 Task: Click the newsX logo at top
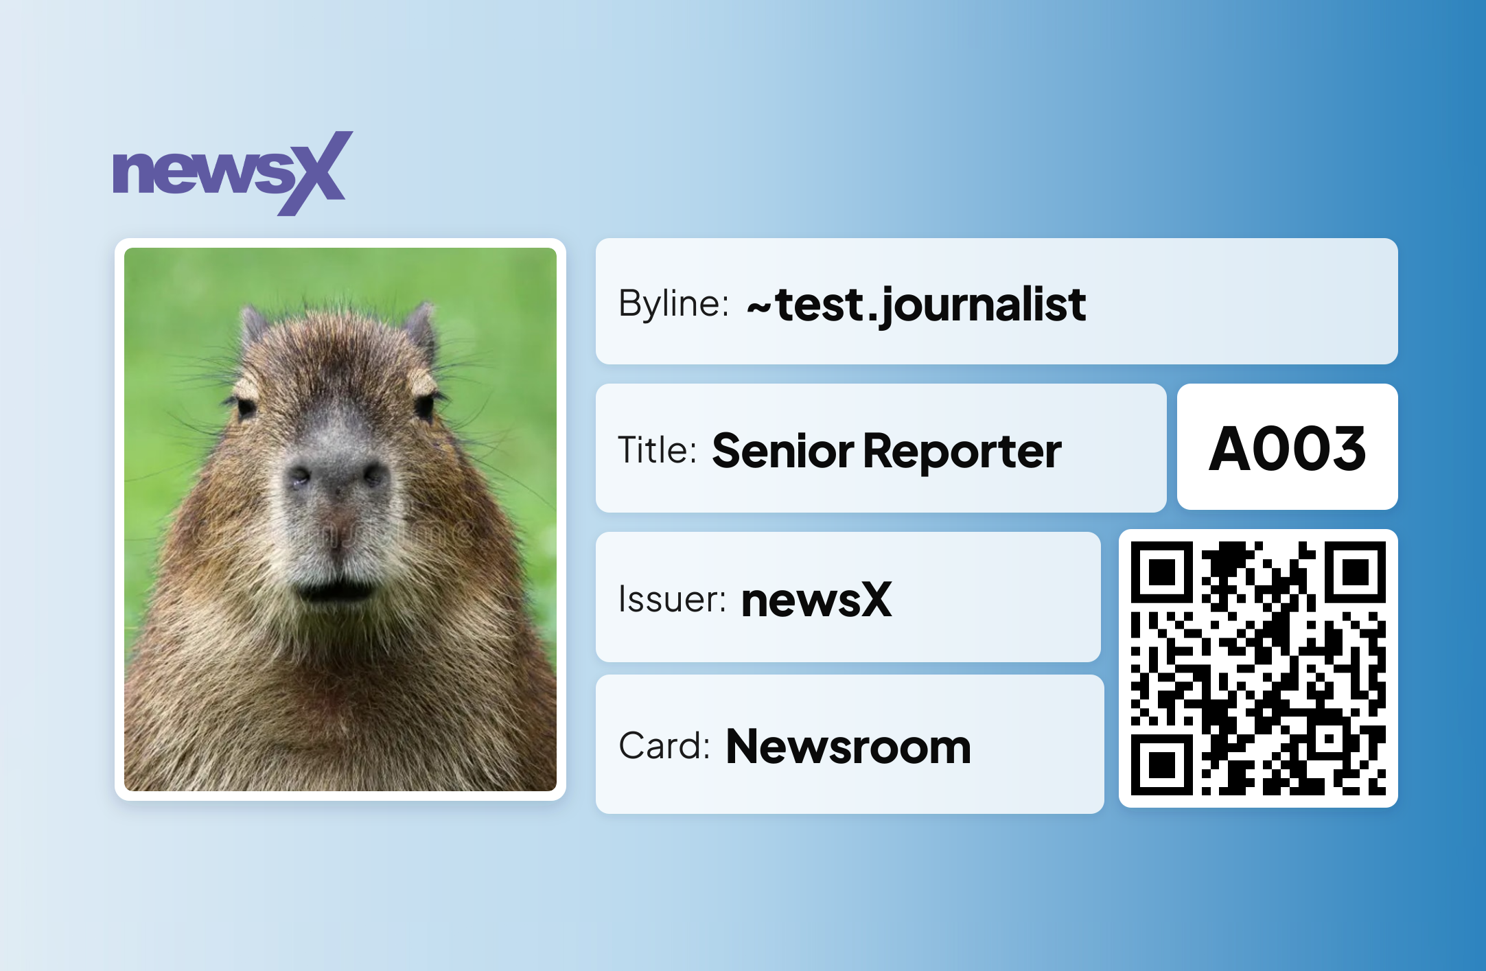coord(232,173)
